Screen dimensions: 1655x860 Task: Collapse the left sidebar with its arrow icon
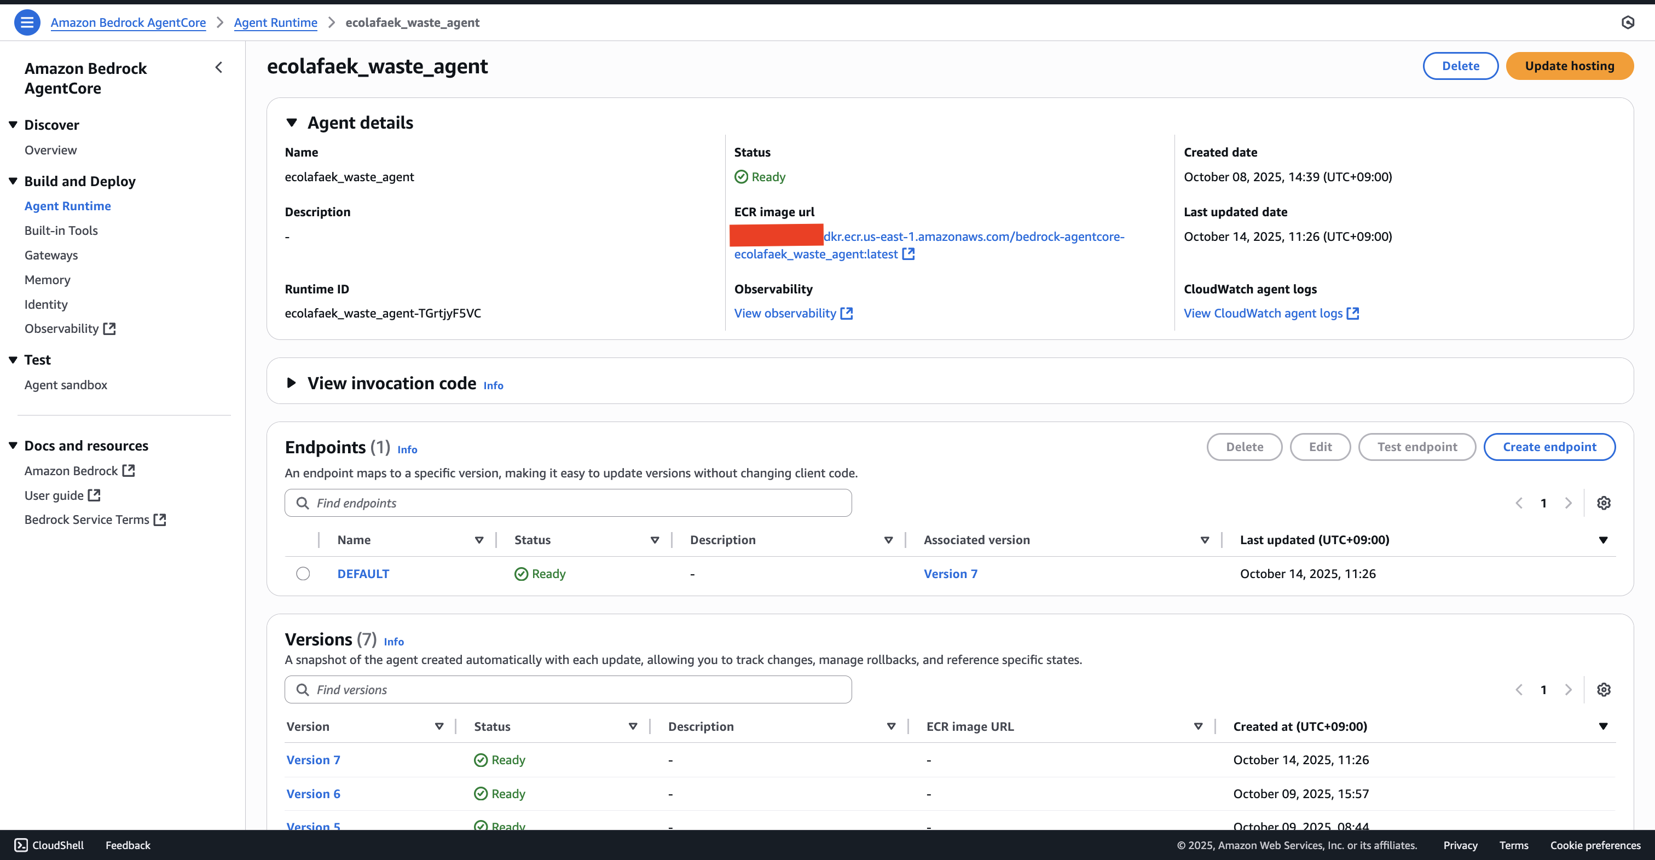[x=219, y=67]
